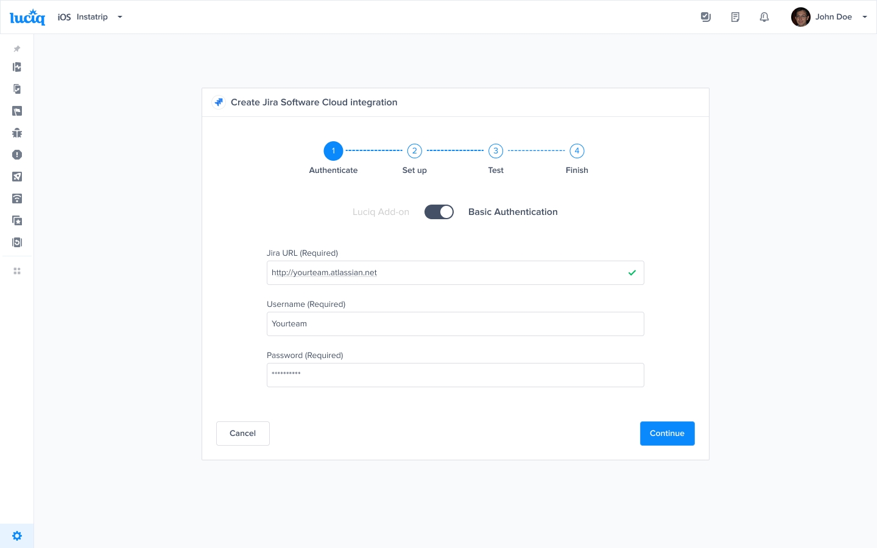
Task: Click the four-dot grid icon in sidebar
Action: click(17, 271)
